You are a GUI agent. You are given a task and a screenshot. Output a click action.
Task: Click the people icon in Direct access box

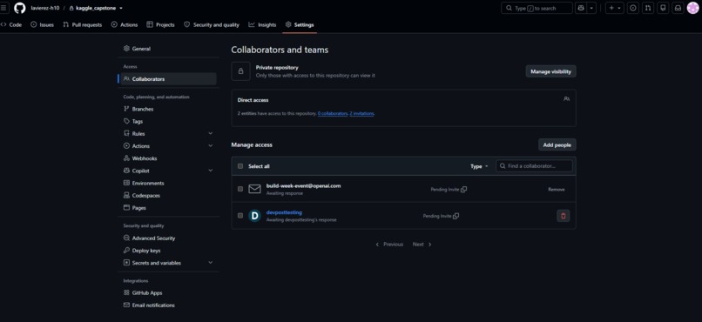pos(566,99)
